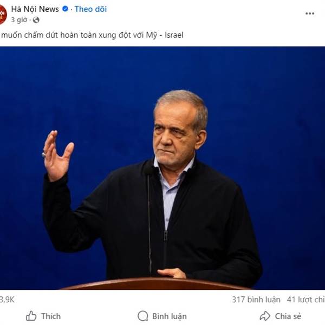The height and width of the screenshot is (325, 325).
Task: Share the post with Chia sẻ button
Action: click(280, 316)
